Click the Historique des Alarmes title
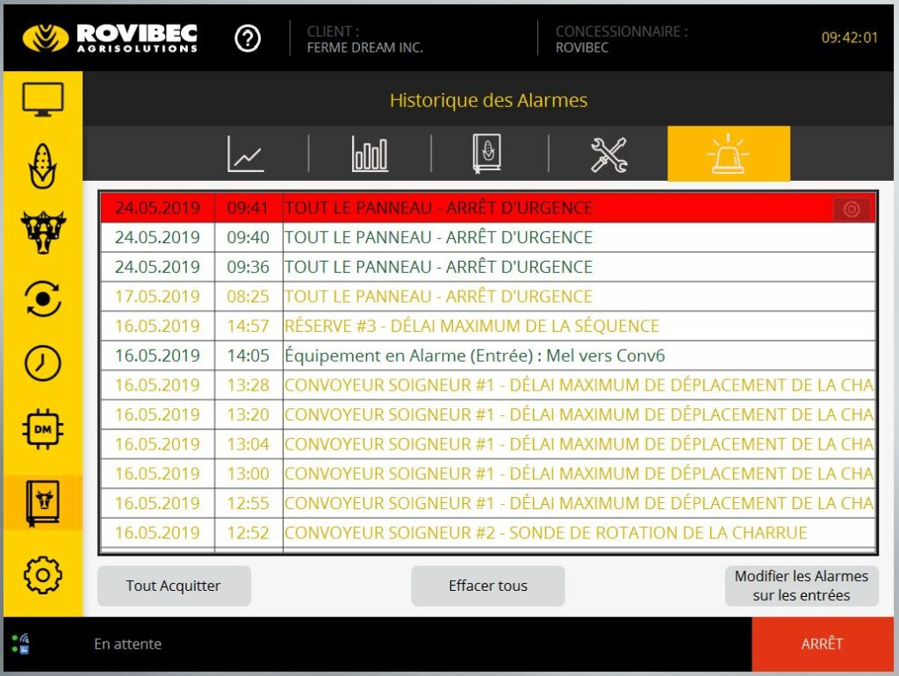Image resolution: width=899 pixels, height=676 pixels. pyautogui.click(x=488, y=100)
